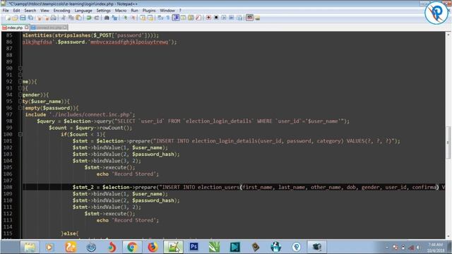Click the $stmt_2 prepare statement line
Viewport: 452px width, 254px height.
[x=258, y=187]
